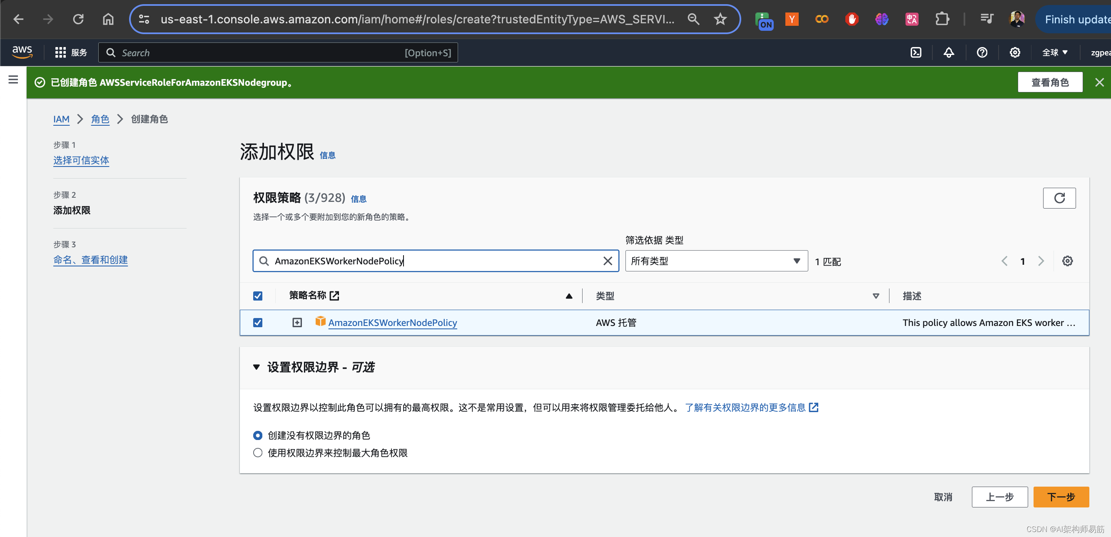
Task: Open the global region dropdown
Action: (x=1054, y=52)
